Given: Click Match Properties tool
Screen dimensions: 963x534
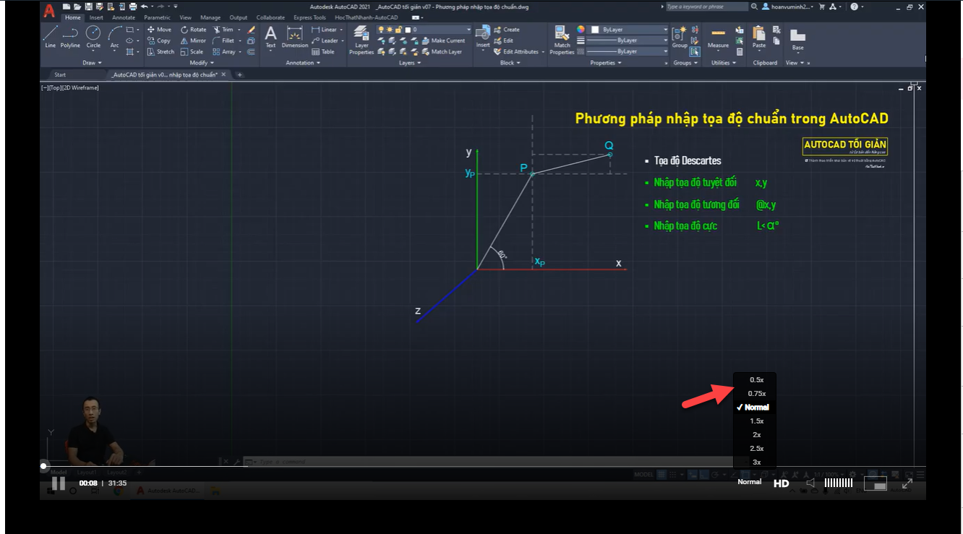Looking at the screenshot, I should pyautogui.click(x=562, y=40).
